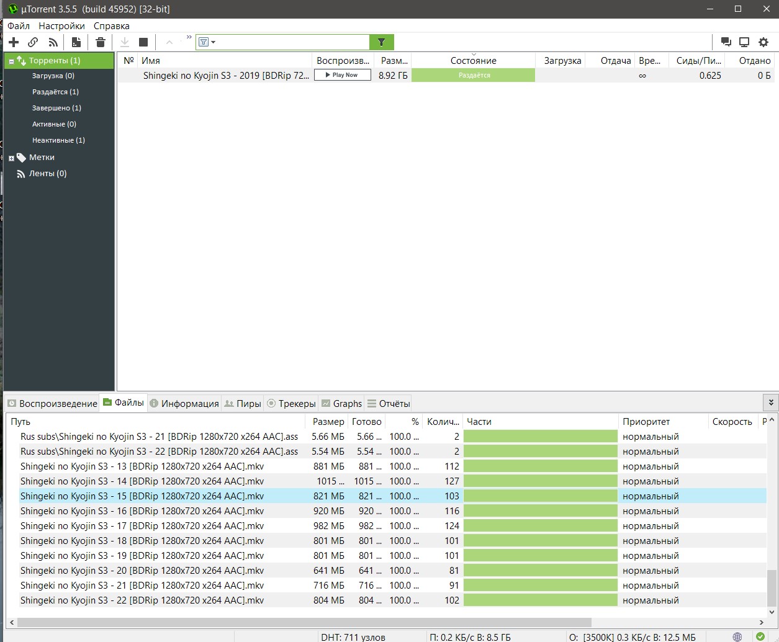Viewport: 779px width, 642px height.
Task: Open chat bubbles icon in toolbar
Action: (726, 42)
